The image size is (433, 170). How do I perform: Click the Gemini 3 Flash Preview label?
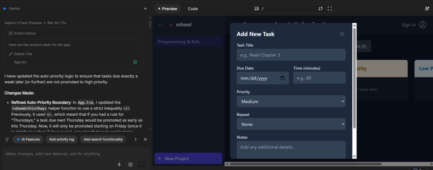click(x=23, y=23)
